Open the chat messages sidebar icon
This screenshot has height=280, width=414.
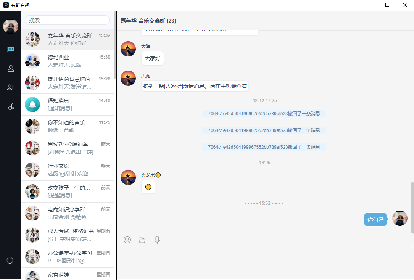pos(11,49)
